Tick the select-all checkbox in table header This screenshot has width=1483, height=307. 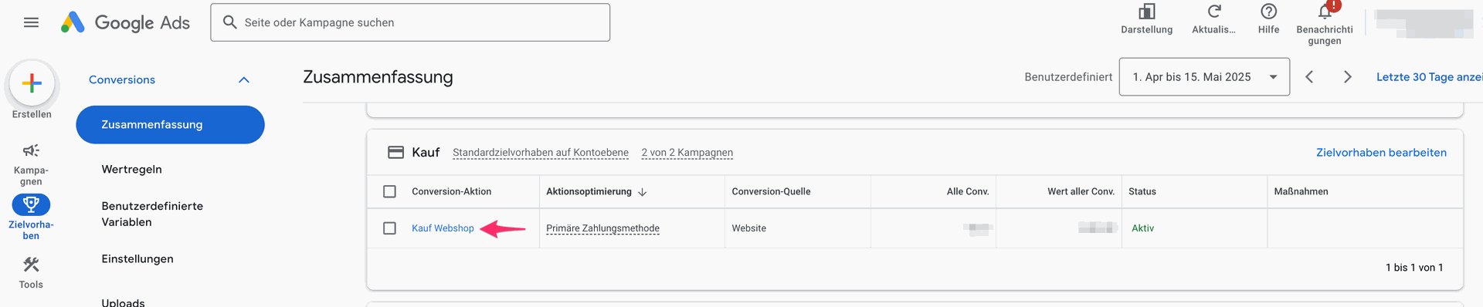(390, 191)
